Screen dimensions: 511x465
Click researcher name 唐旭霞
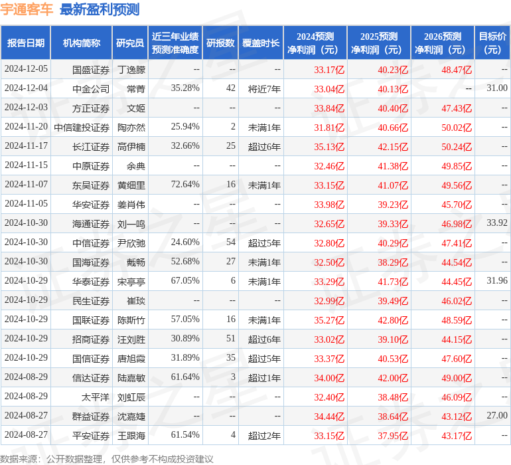coord(131,359)
